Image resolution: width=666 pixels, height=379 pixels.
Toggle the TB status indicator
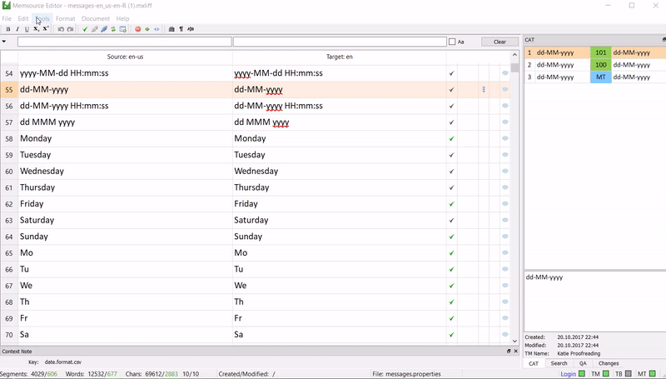click(629, 373)
